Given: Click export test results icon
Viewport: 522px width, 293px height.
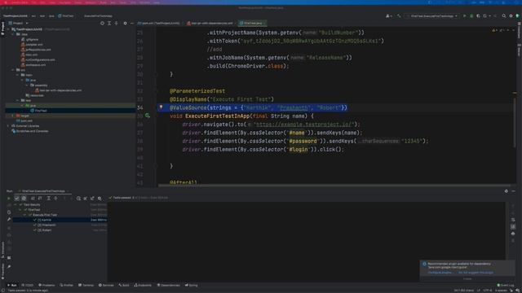Looking at the screenshot, I should [x=92, y=199].
